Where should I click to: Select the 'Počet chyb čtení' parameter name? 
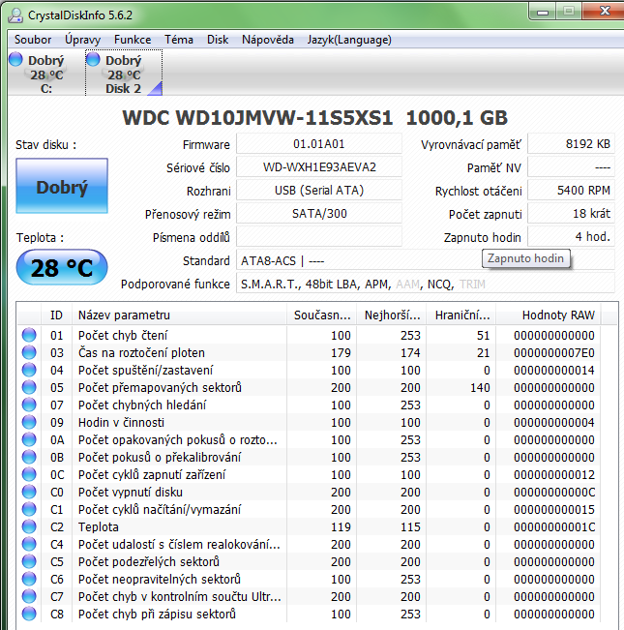123,335
